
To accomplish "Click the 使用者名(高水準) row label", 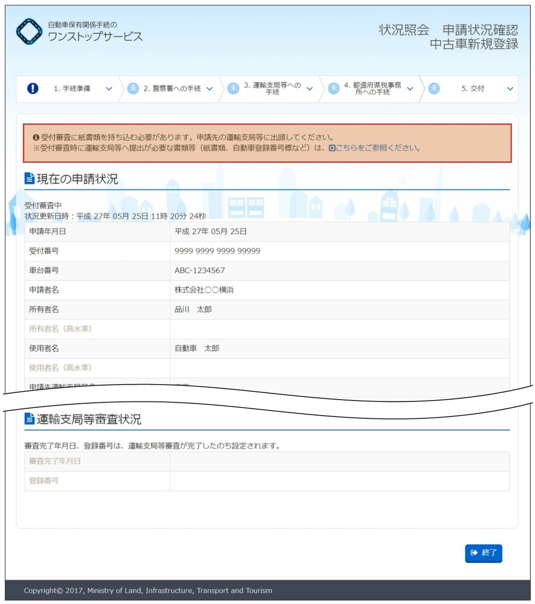I will (x=60, y=368).
